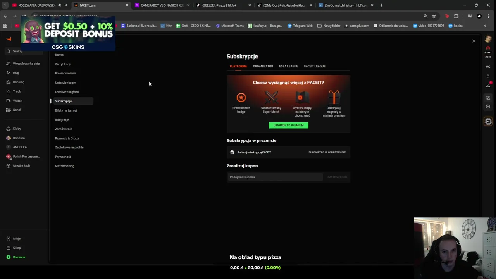Open Sklep in bottom sidebar
Image resolution: width=496 pixels, height=279 pixels.
click(14, 248)
